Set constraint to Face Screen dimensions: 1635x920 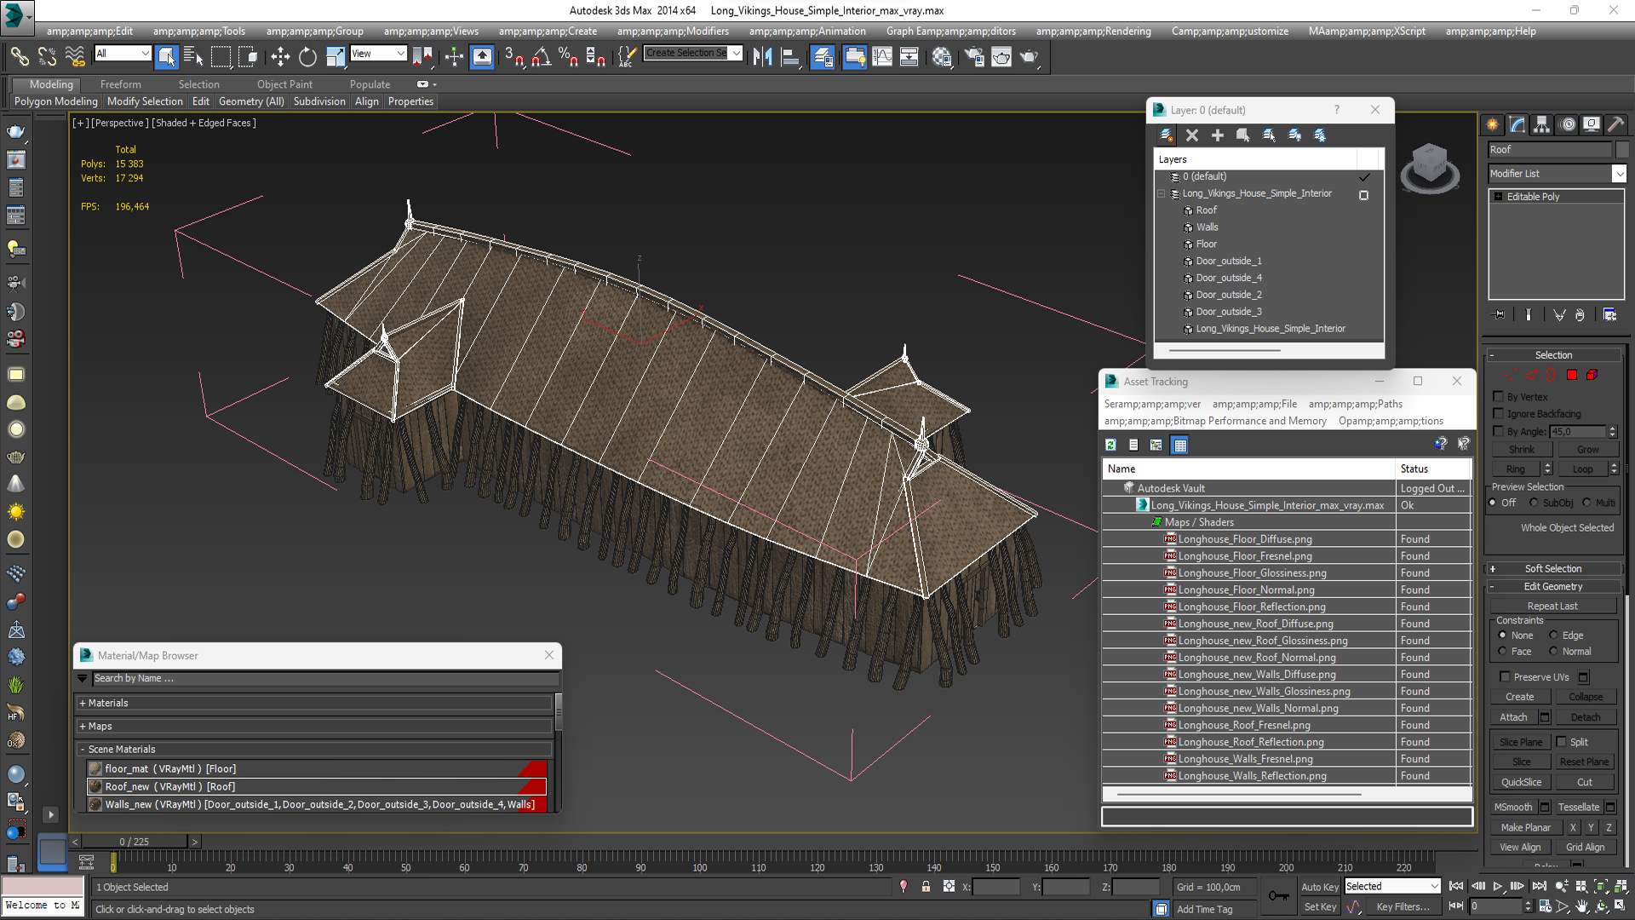tap(1502, 652)
